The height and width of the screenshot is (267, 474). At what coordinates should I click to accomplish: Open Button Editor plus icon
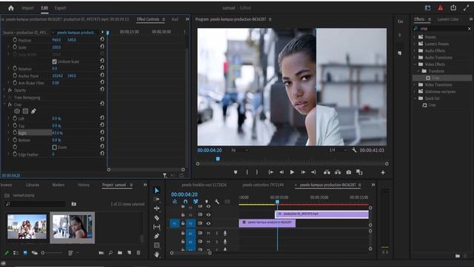tap(383, 172)
